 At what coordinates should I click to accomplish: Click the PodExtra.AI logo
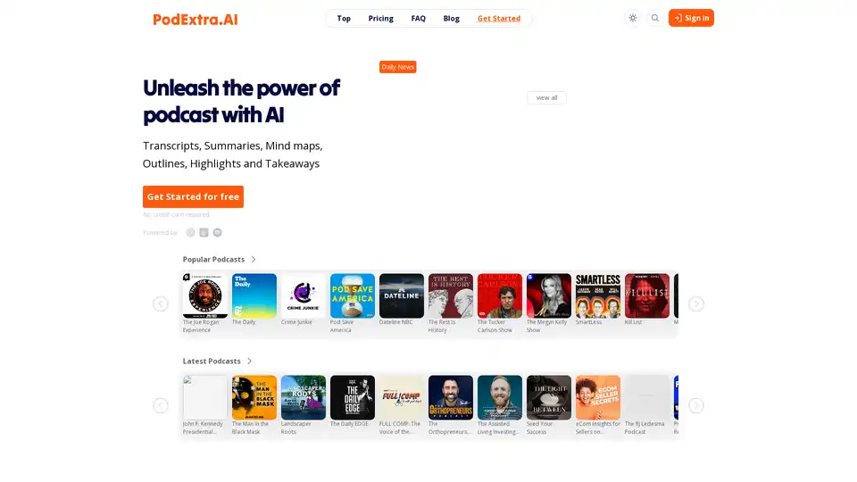196,19
